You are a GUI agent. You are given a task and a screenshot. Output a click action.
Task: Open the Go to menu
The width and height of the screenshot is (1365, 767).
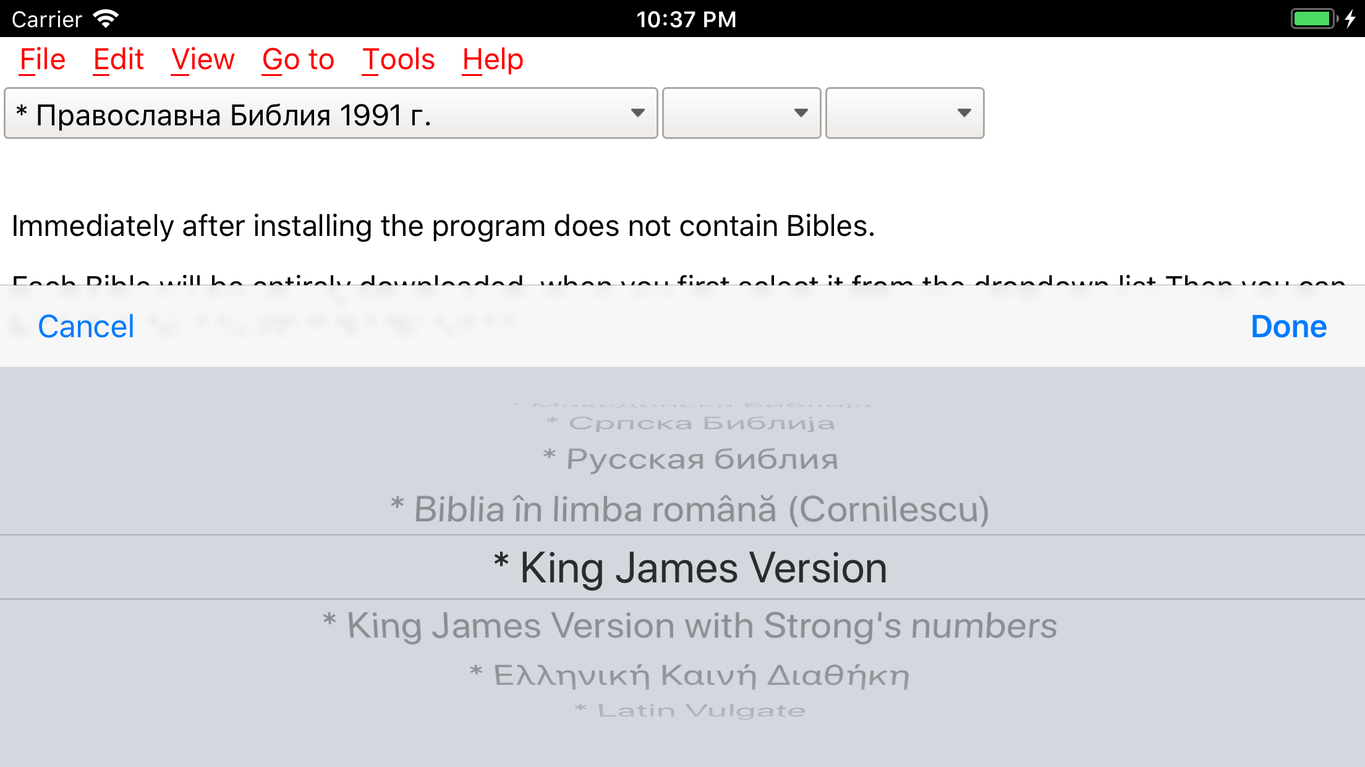click(298, 60)
